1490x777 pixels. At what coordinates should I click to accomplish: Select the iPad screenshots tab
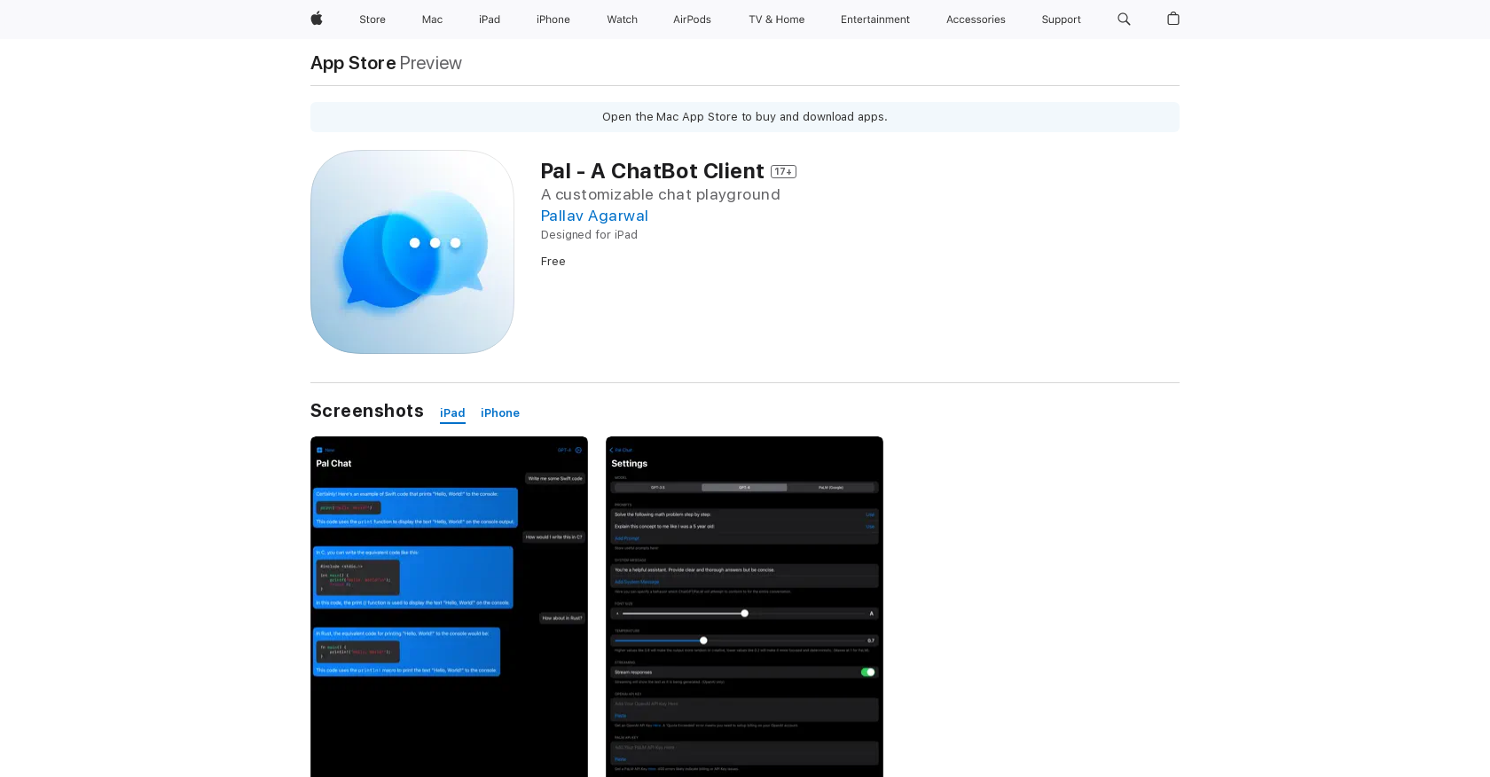click(x=452, y=413)
